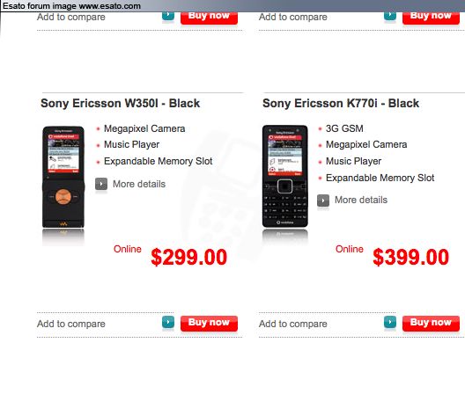
Task: Add W350i Black to compare
Action: pyautogui.click(x=71, y=324)
